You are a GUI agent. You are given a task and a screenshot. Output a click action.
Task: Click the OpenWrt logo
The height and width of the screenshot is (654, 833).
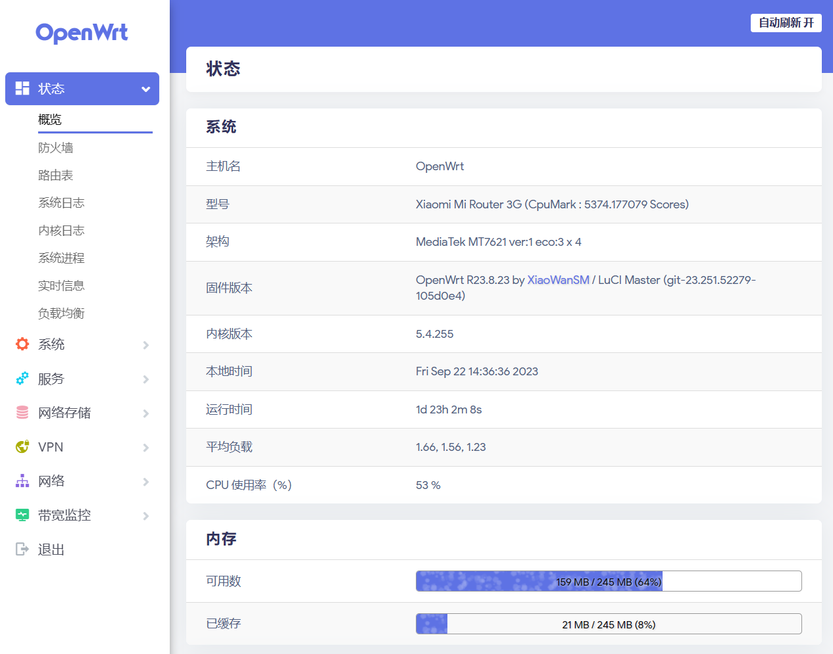pyautogui.click(x=82, y=33)
